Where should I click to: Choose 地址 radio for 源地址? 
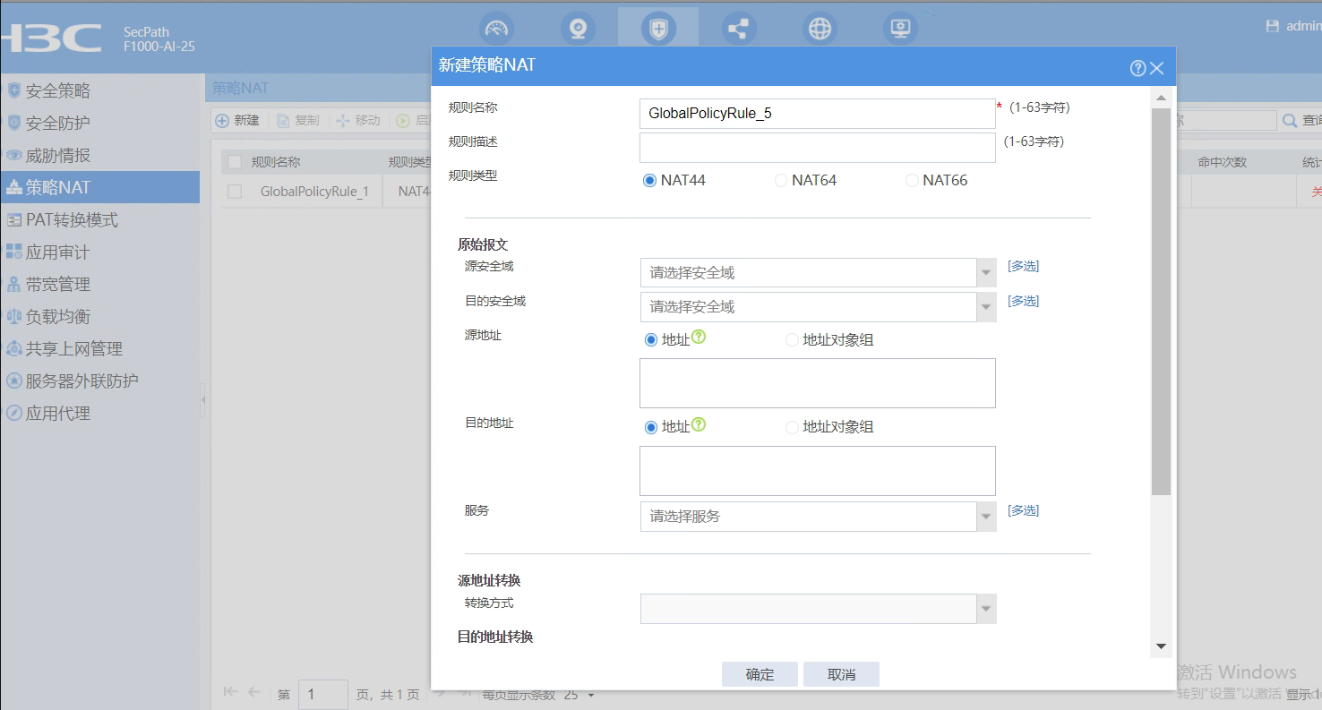click(651, 339)
